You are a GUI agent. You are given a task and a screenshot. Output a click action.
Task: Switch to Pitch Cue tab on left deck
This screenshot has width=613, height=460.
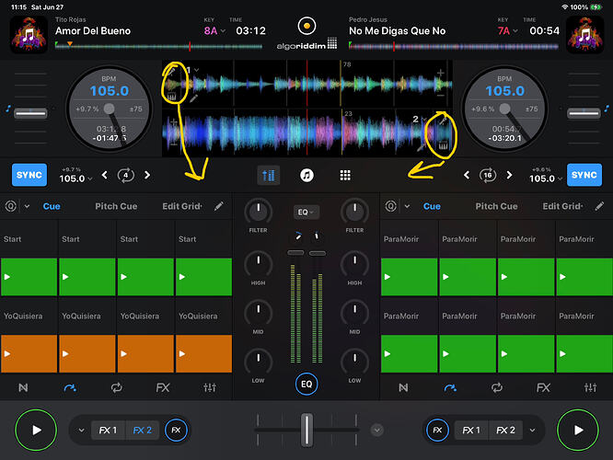coord(116,206)
